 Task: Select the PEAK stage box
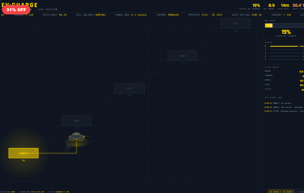[183, 56]
